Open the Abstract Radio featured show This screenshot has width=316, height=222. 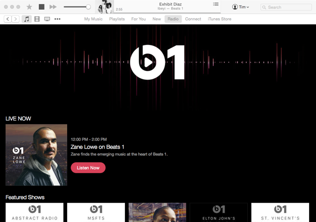click(35, 212)
